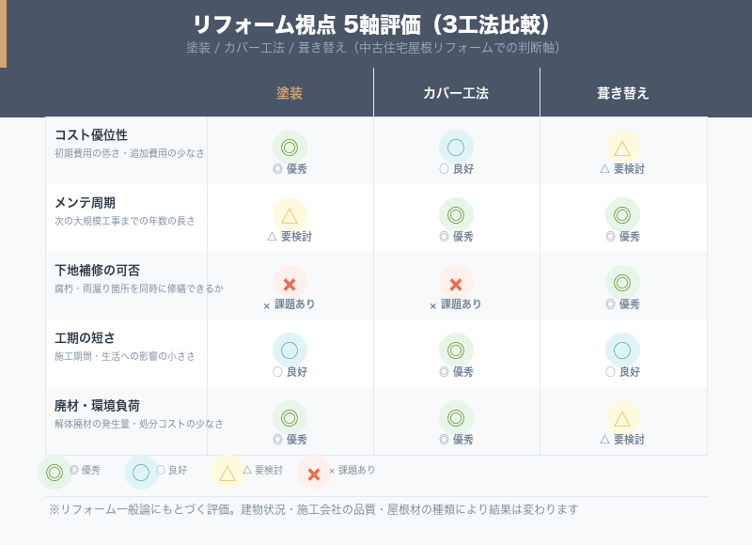Select the カバー工法 column header
Image resolution: width=752 pixels, height=545 pixels.
click(x=456, y=93)
